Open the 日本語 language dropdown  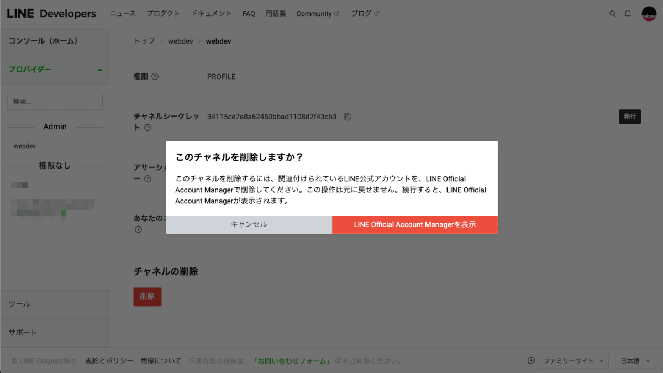click(635, 361)
